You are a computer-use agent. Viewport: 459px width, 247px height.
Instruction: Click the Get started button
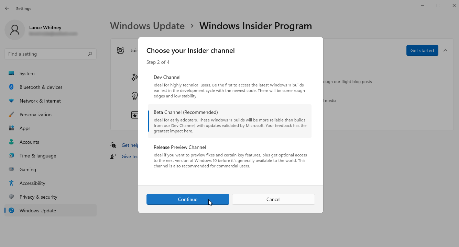point(422,50)
